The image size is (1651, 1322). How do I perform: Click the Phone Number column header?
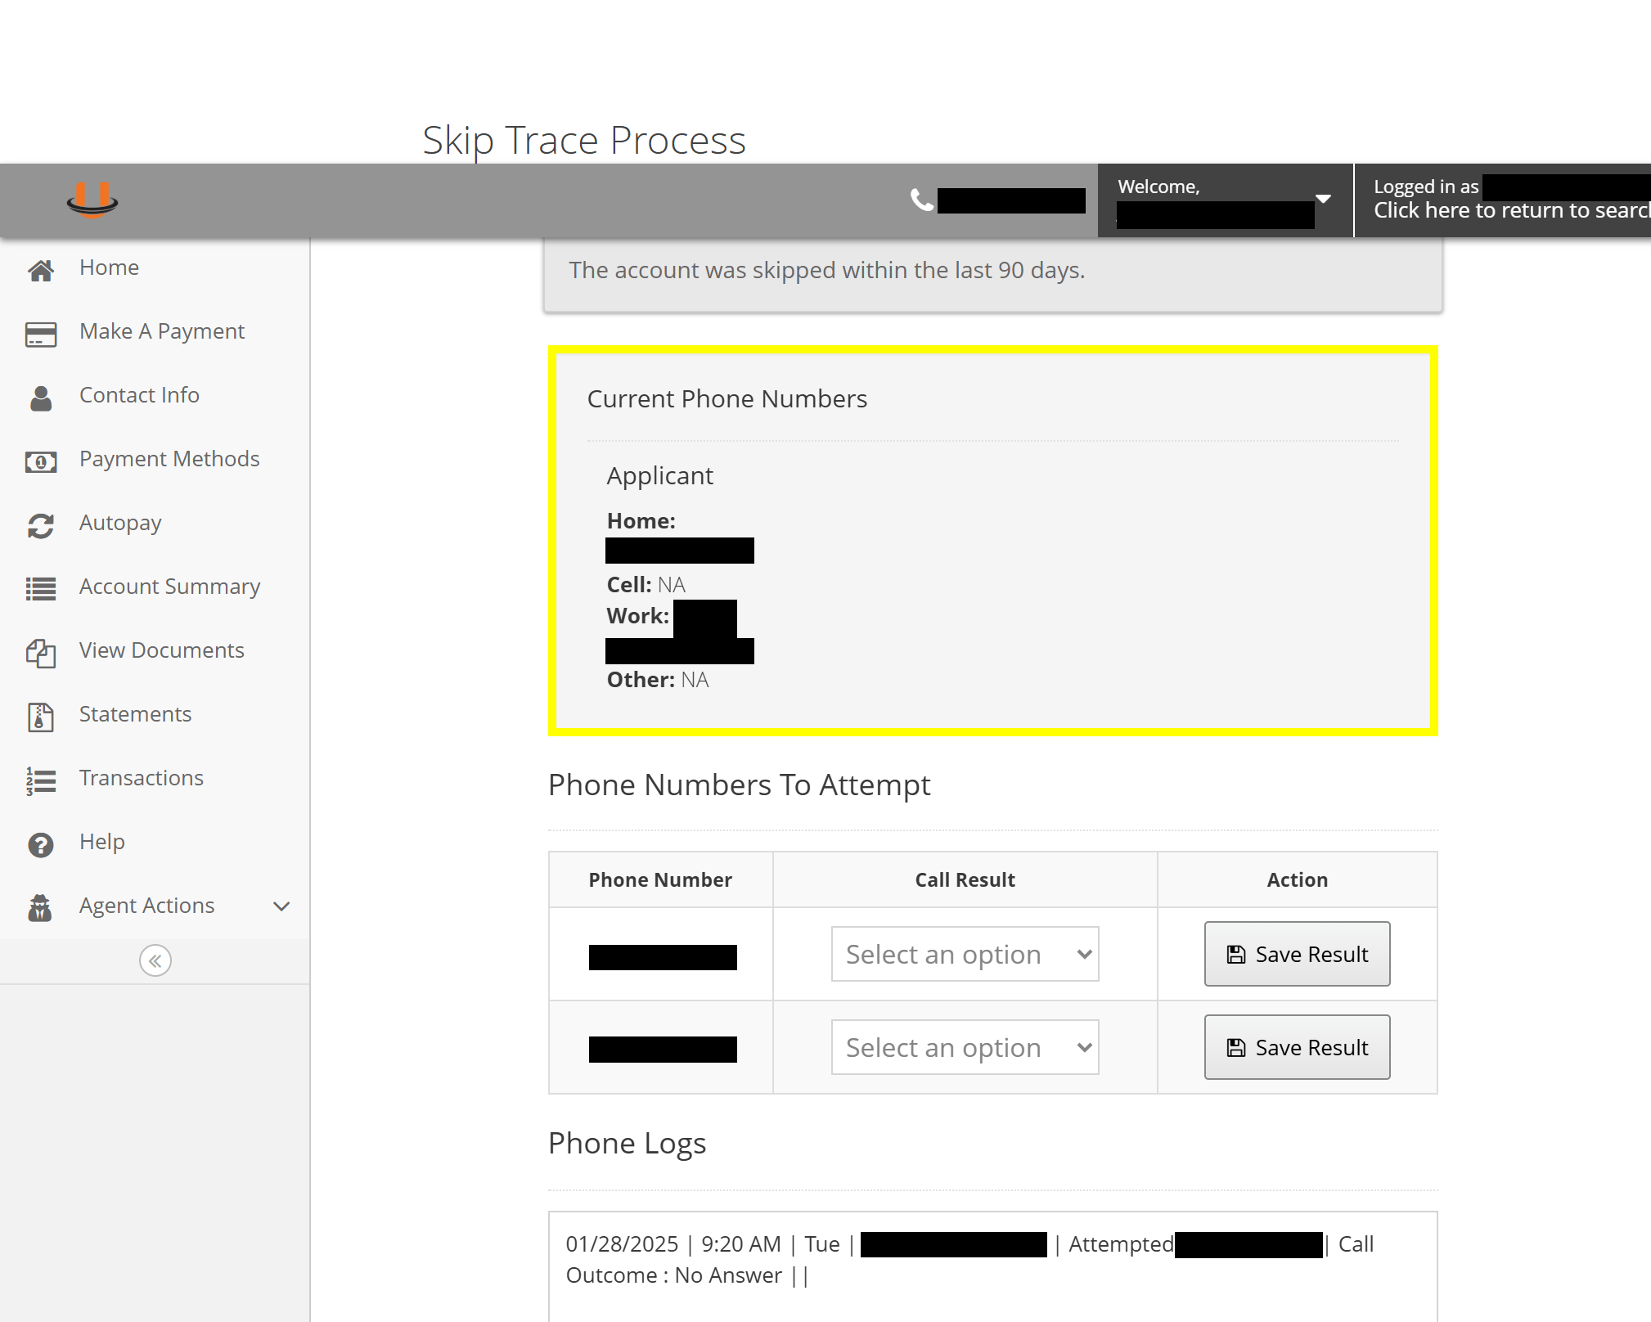point(660,879)
